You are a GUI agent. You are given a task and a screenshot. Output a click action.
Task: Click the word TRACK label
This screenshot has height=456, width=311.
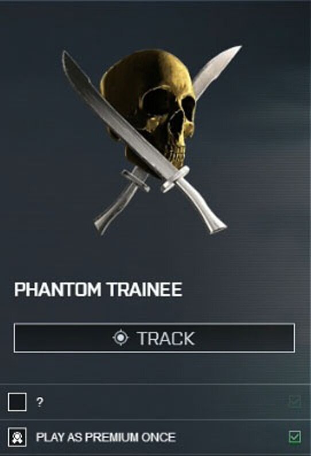[166, 338]
